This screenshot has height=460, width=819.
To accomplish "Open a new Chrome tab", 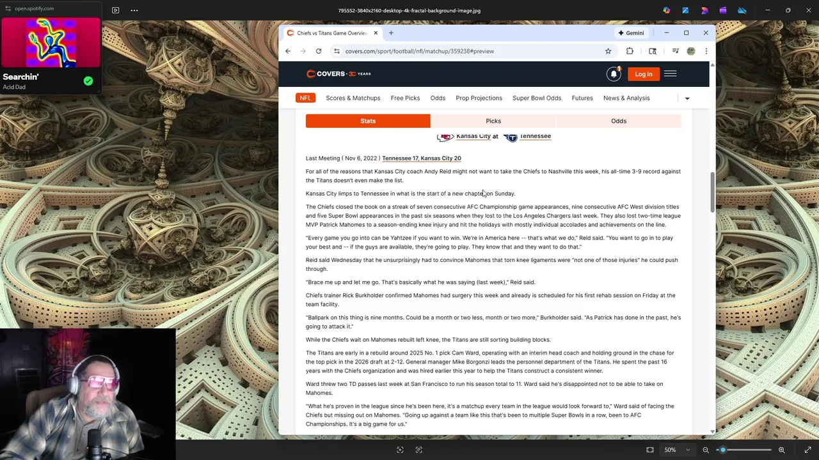I will tap(391, 33).
